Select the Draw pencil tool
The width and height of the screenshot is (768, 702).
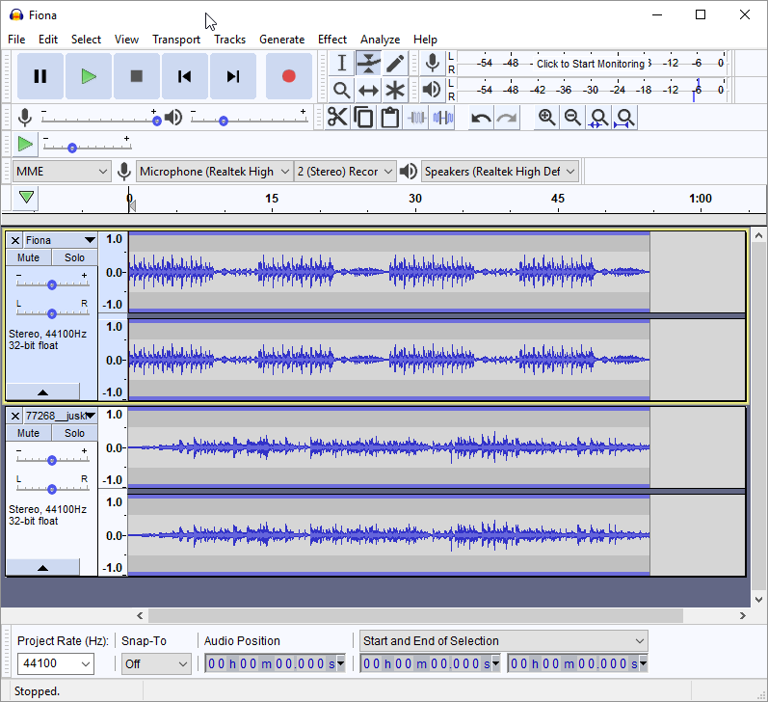pos(395,64)
